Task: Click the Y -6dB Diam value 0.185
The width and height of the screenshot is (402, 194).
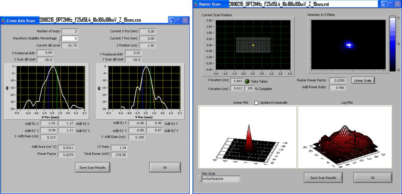Action: (x=137, y=137)
